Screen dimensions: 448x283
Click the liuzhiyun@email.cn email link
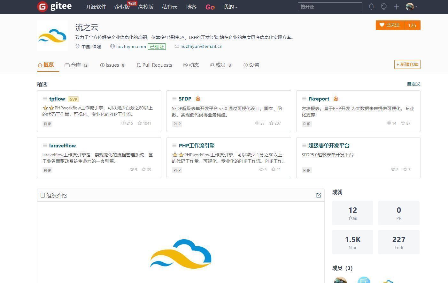click(x=201, y=46)
